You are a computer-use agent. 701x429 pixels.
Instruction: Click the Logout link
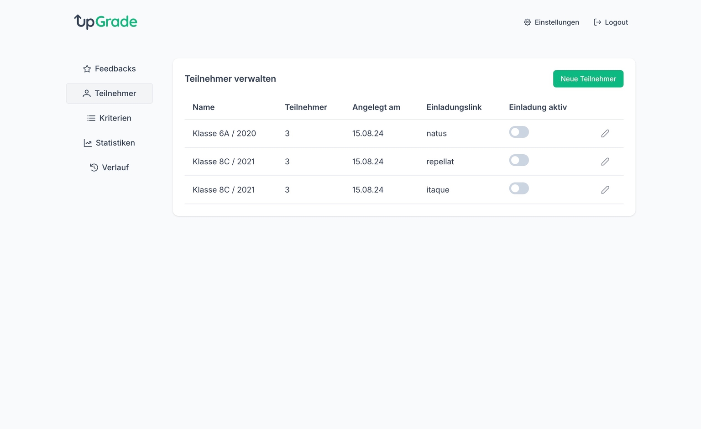click(x=611, y=22)
